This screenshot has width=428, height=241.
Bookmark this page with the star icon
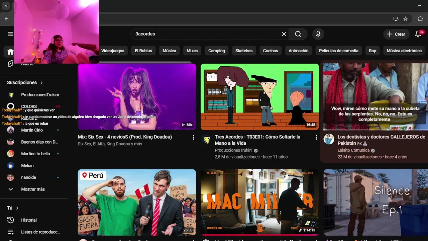[x=406, y=19]
